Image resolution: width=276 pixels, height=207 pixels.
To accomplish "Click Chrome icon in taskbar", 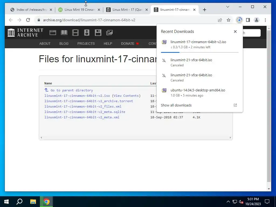I will 46,202.
